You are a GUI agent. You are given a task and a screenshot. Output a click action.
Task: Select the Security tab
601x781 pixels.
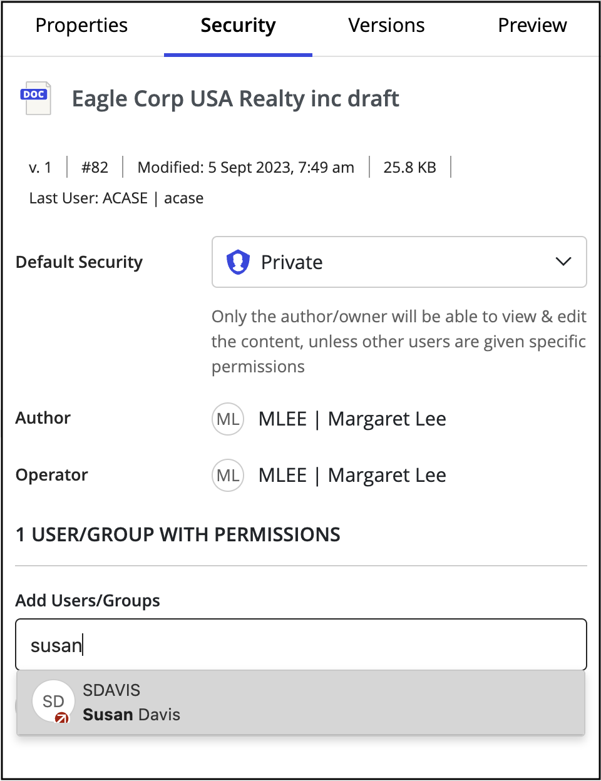(238, 26)
